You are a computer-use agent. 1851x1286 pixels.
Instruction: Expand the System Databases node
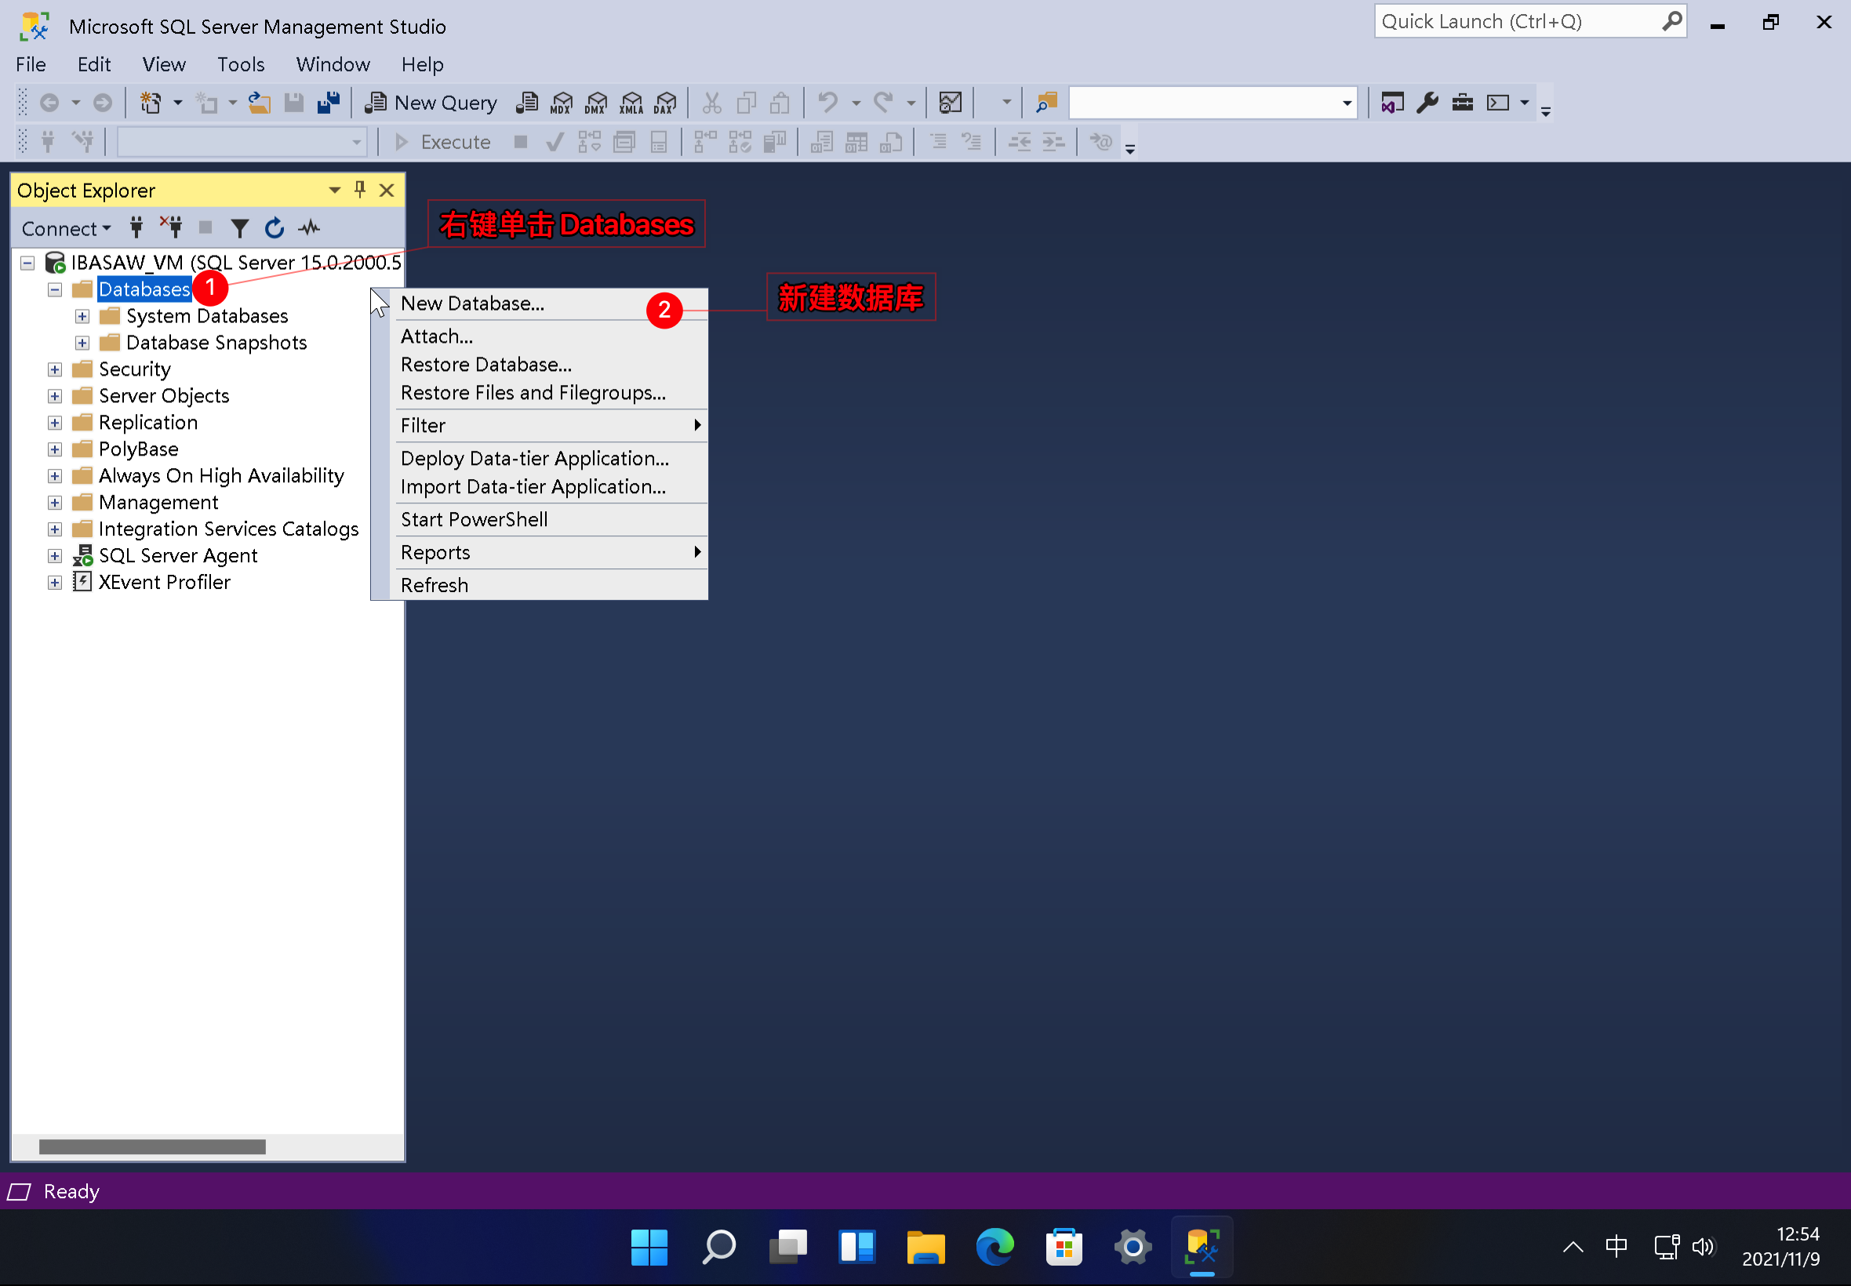pyautogui.click(x=82, y=316)
